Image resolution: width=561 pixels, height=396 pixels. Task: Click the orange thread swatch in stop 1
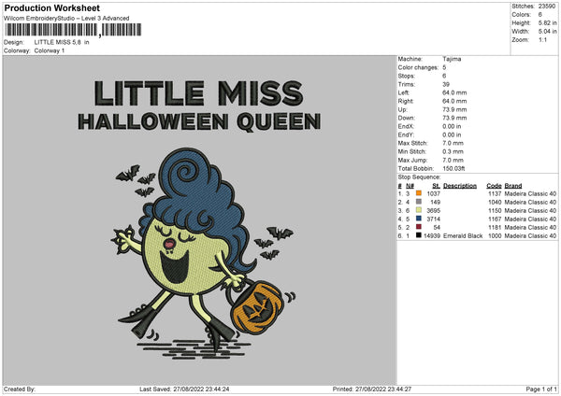pyautogui.click(x=418, y=193)
